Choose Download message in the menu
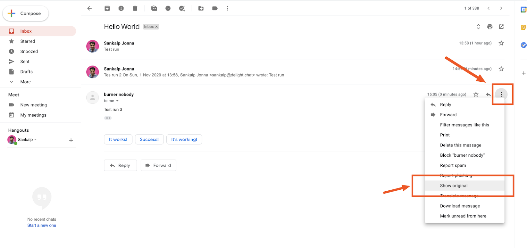Viewport: 527px width, 248px height. click(460, 206)
